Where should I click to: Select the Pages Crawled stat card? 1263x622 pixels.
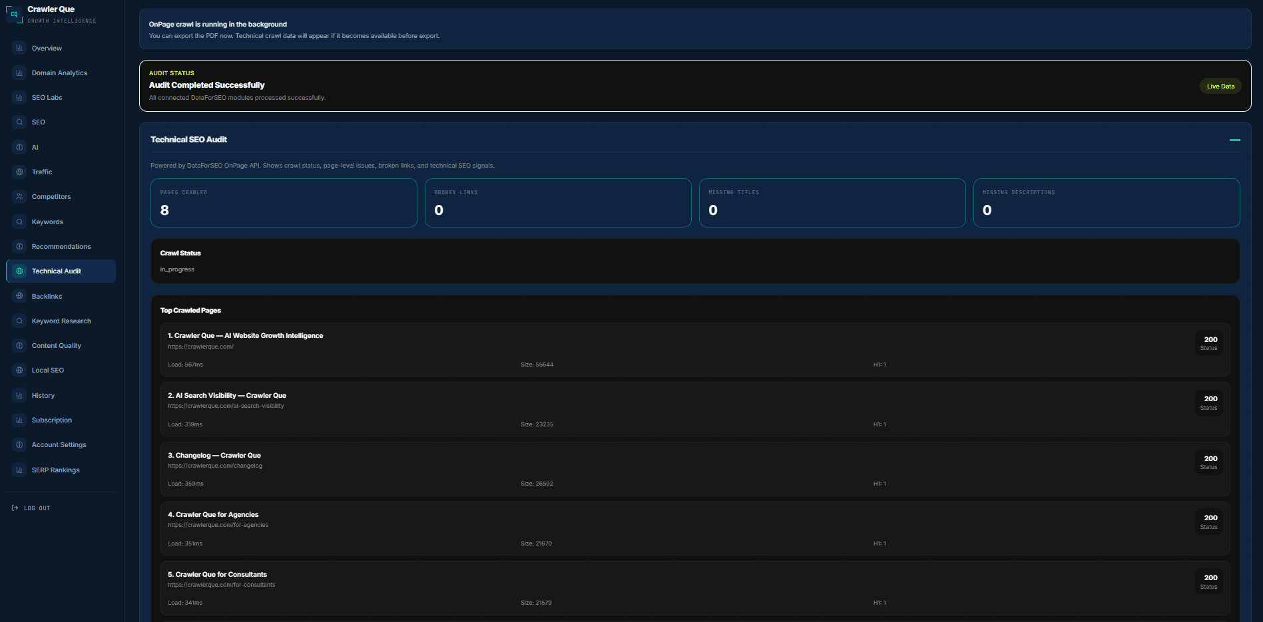(284, 203)
